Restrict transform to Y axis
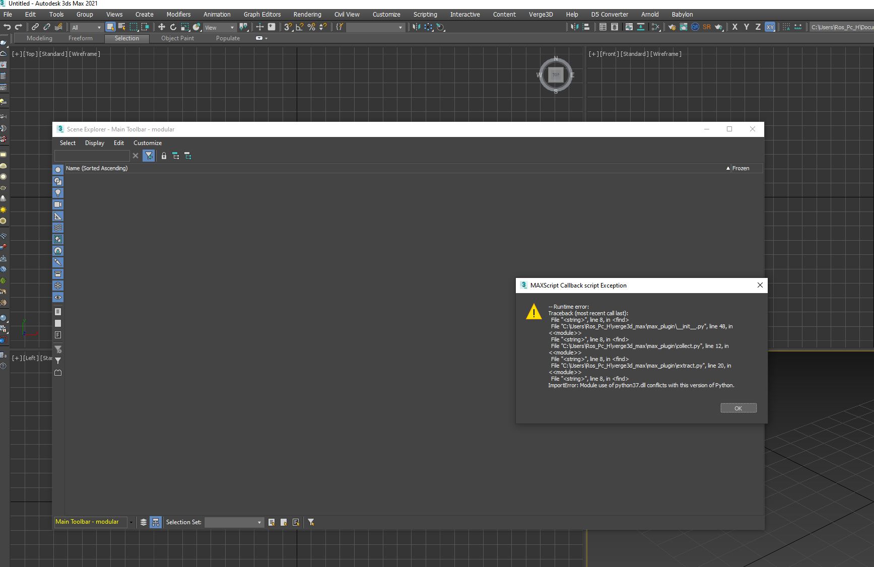The width and height of the screenshot is (874, 567). pos(747,27)
